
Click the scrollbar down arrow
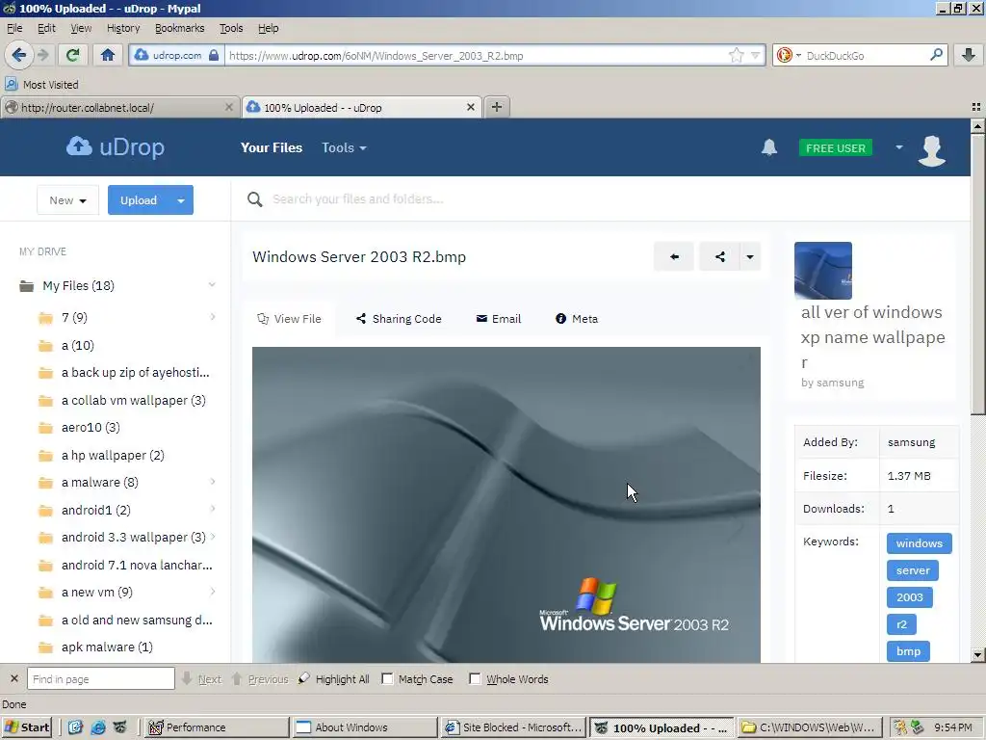977,655
